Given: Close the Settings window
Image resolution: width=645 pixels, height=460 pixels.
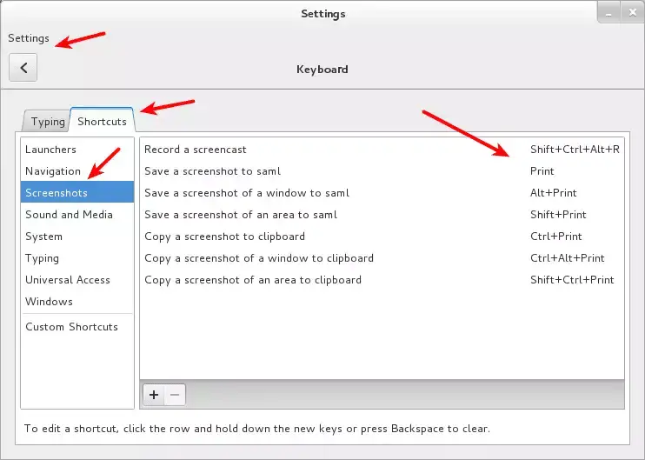Looking at the screenshot, I should 633,13.
